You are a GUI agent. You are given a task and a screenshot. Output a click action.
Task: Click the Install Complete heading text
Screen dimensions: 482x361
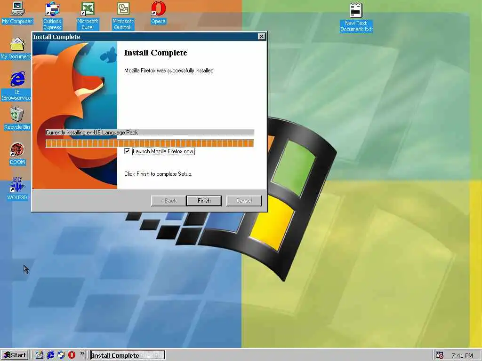pos(155,53)
